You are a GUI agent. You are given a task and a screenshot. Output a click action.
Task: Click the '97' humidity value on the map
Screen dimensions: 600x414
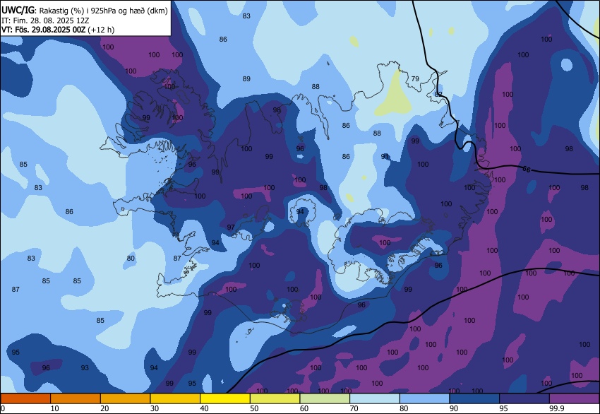[x=231, y=227]
